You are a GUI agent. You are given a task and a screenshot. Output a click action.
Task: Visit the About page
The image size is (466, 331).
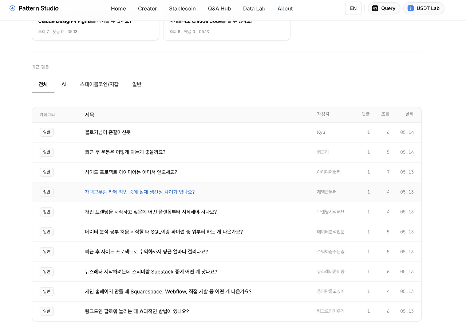point(285,8)
